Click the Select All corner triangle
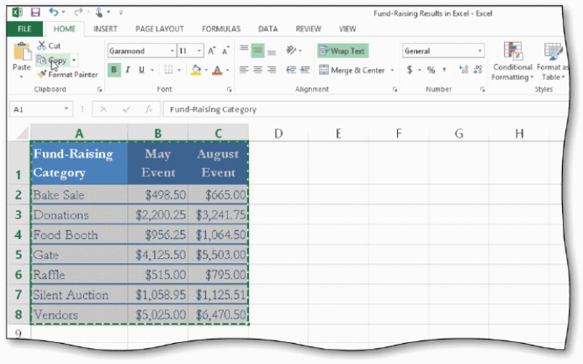The width and height of the screenshot is (583, 364). tap(23, 133)
